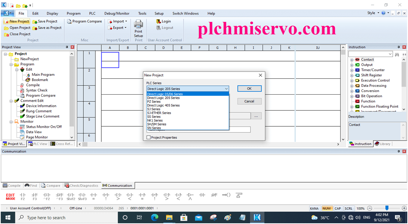Toggle the Instruction panel auto-hide pin

click(398, 47)
